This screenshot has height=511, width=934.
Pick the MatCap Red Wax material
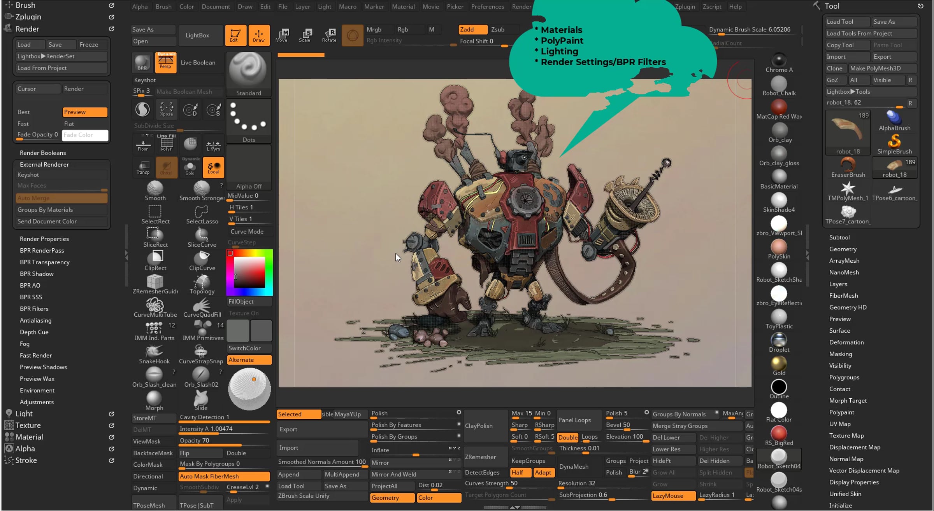coord(779,109)
